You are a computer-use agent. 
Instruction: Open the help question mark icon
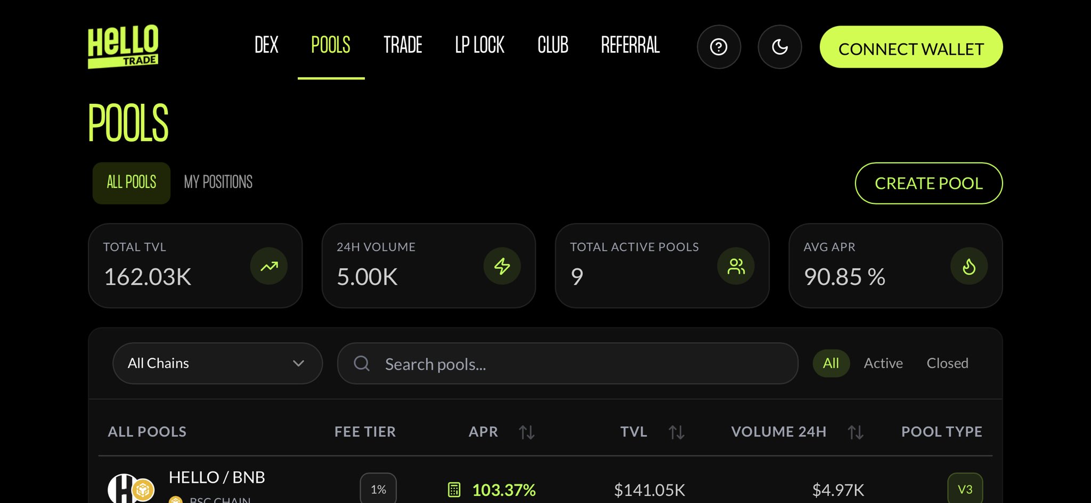click(719, 47)
